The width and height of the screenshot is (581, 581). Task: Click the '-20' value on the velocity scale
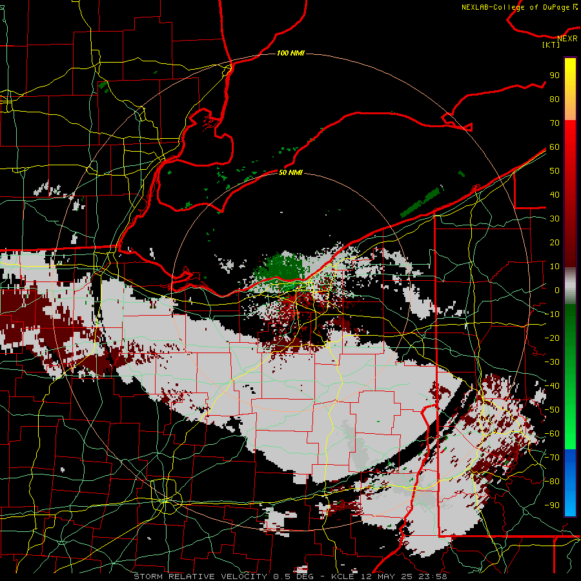tap(552, 338)
